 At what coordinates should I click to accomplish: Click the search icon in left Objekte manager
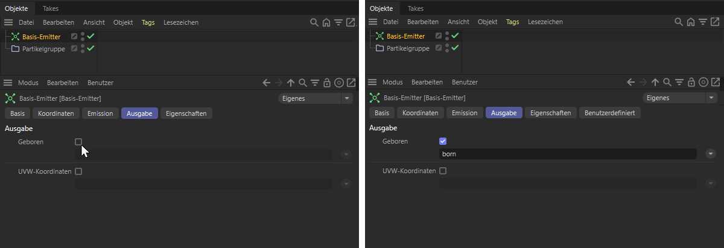click(x=314, y=22)
